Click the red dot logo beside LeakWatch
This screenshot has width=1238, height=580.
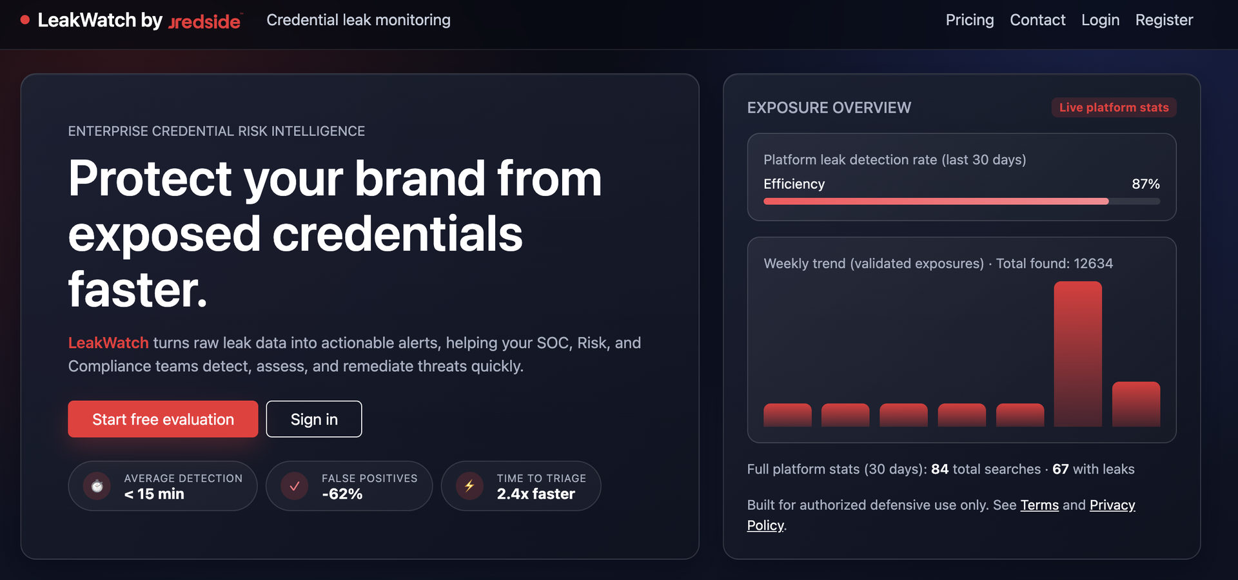click(25, 20)
